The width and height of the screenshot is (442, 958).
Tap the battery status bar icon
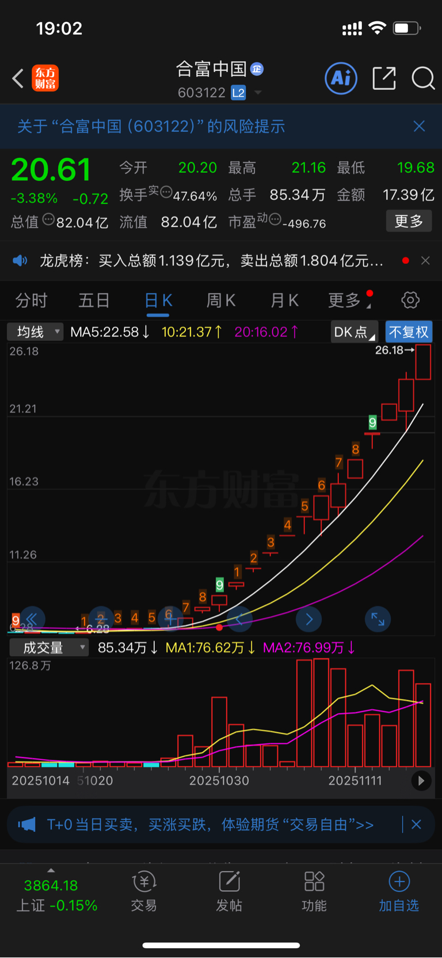(x=407, y=28)
